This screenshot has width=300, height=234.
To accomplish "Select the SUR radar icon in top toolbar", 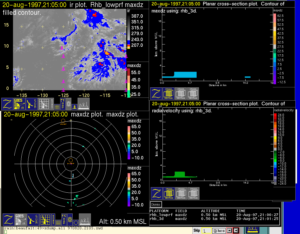I will pos(32,104).
